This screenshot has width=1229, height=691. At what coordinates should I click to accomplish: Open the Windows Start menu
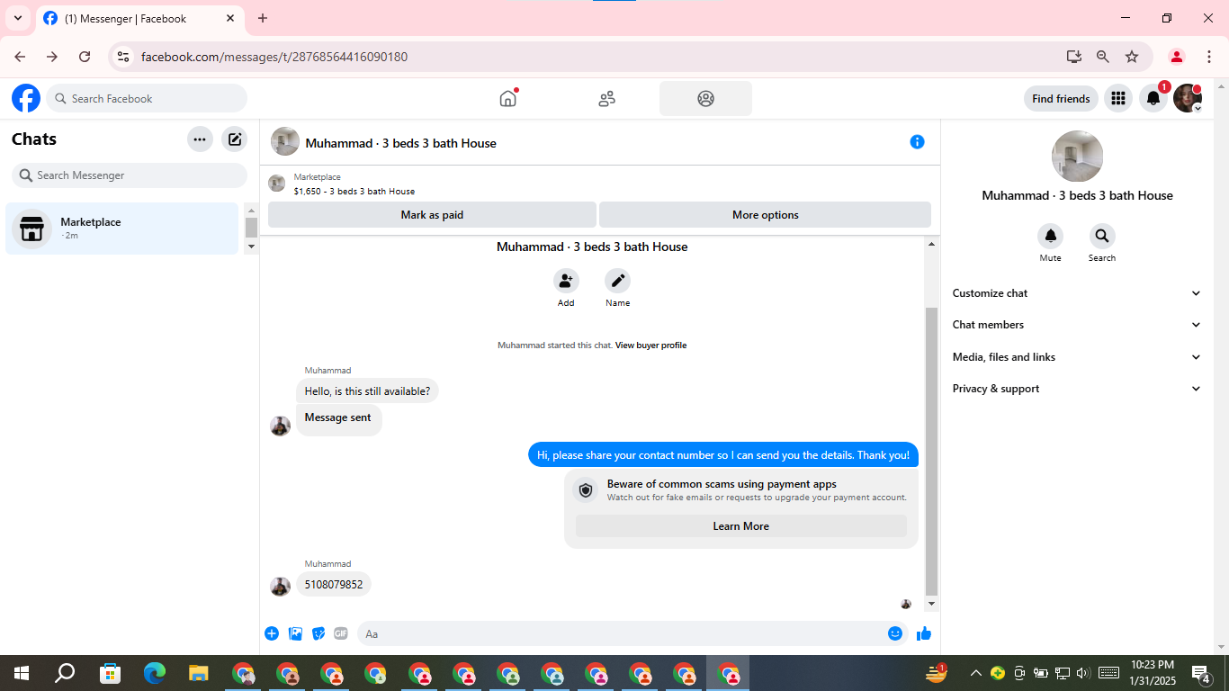click(x=22, y=673)
